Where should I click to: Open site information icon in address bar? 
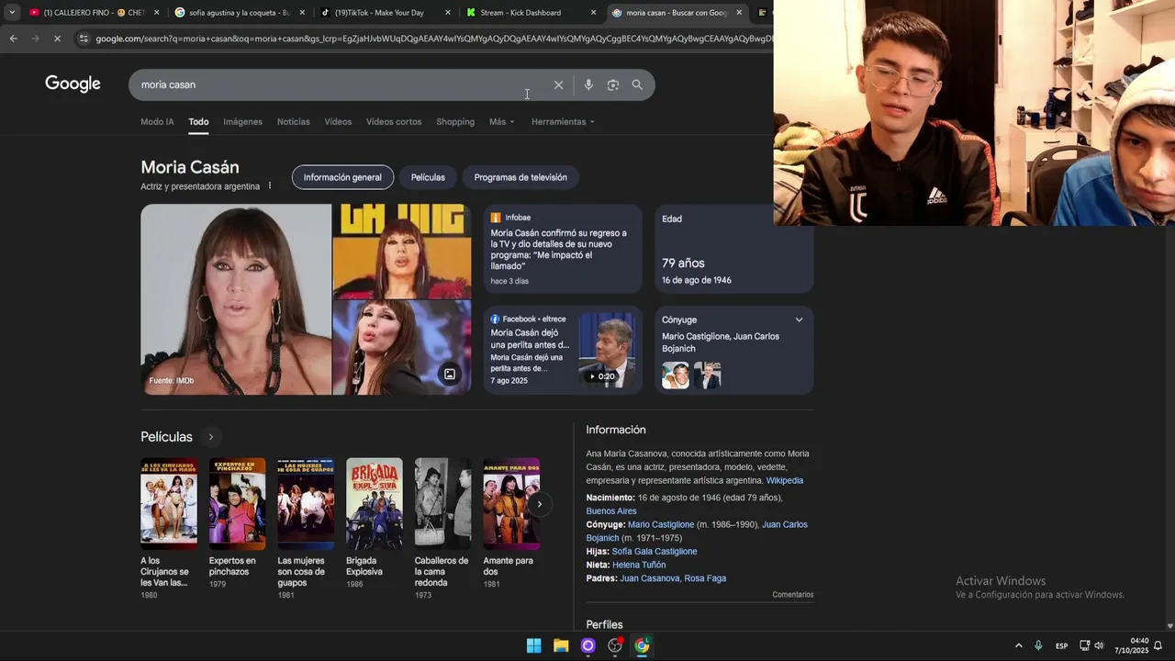tap(84, 39)
